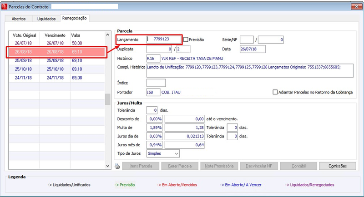Select the 26/07/18 row with value 50,00
The height and width of the screenshot is (197, 364).
[56, 43]
